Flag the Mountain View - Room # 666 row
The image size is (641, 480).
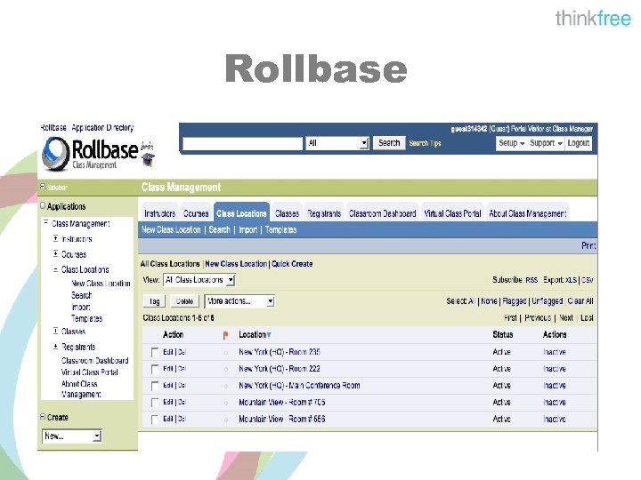(x=225, y=420)
